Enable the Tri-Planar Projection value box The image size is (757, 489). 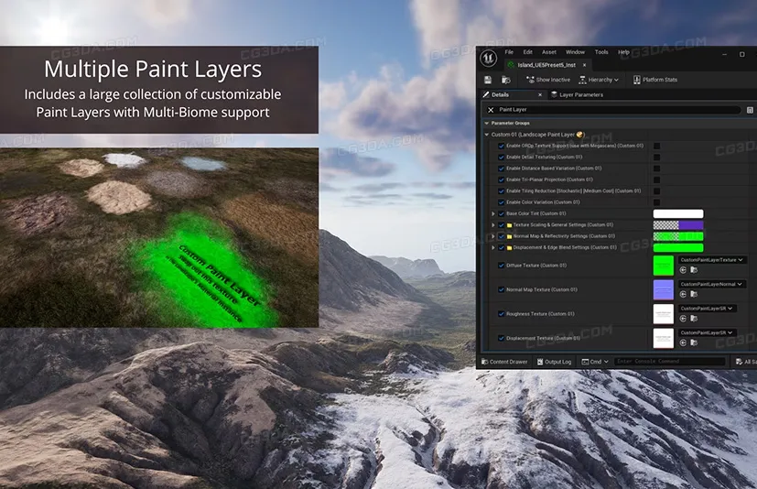[x=656, y=179]
